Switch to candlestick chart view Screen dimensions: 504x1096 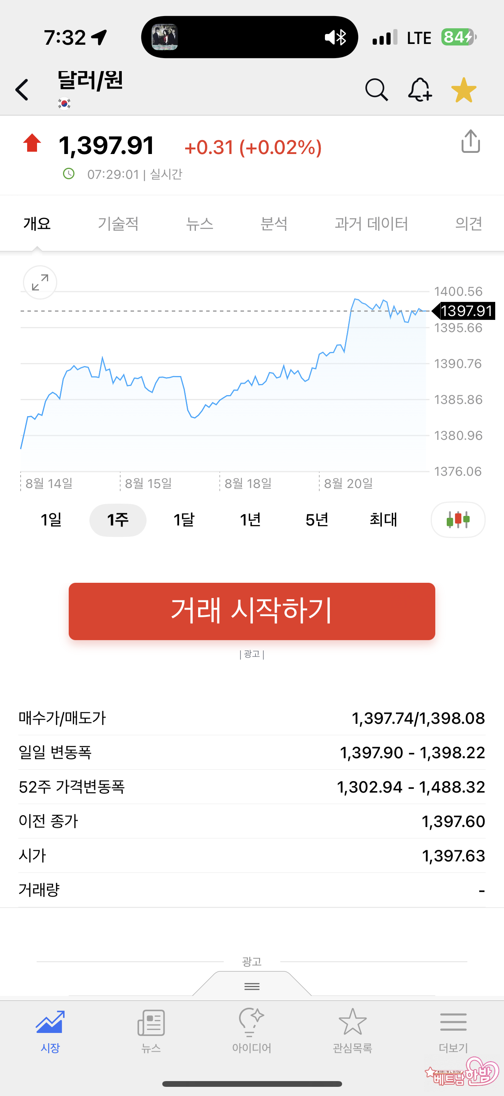[458, 519]
